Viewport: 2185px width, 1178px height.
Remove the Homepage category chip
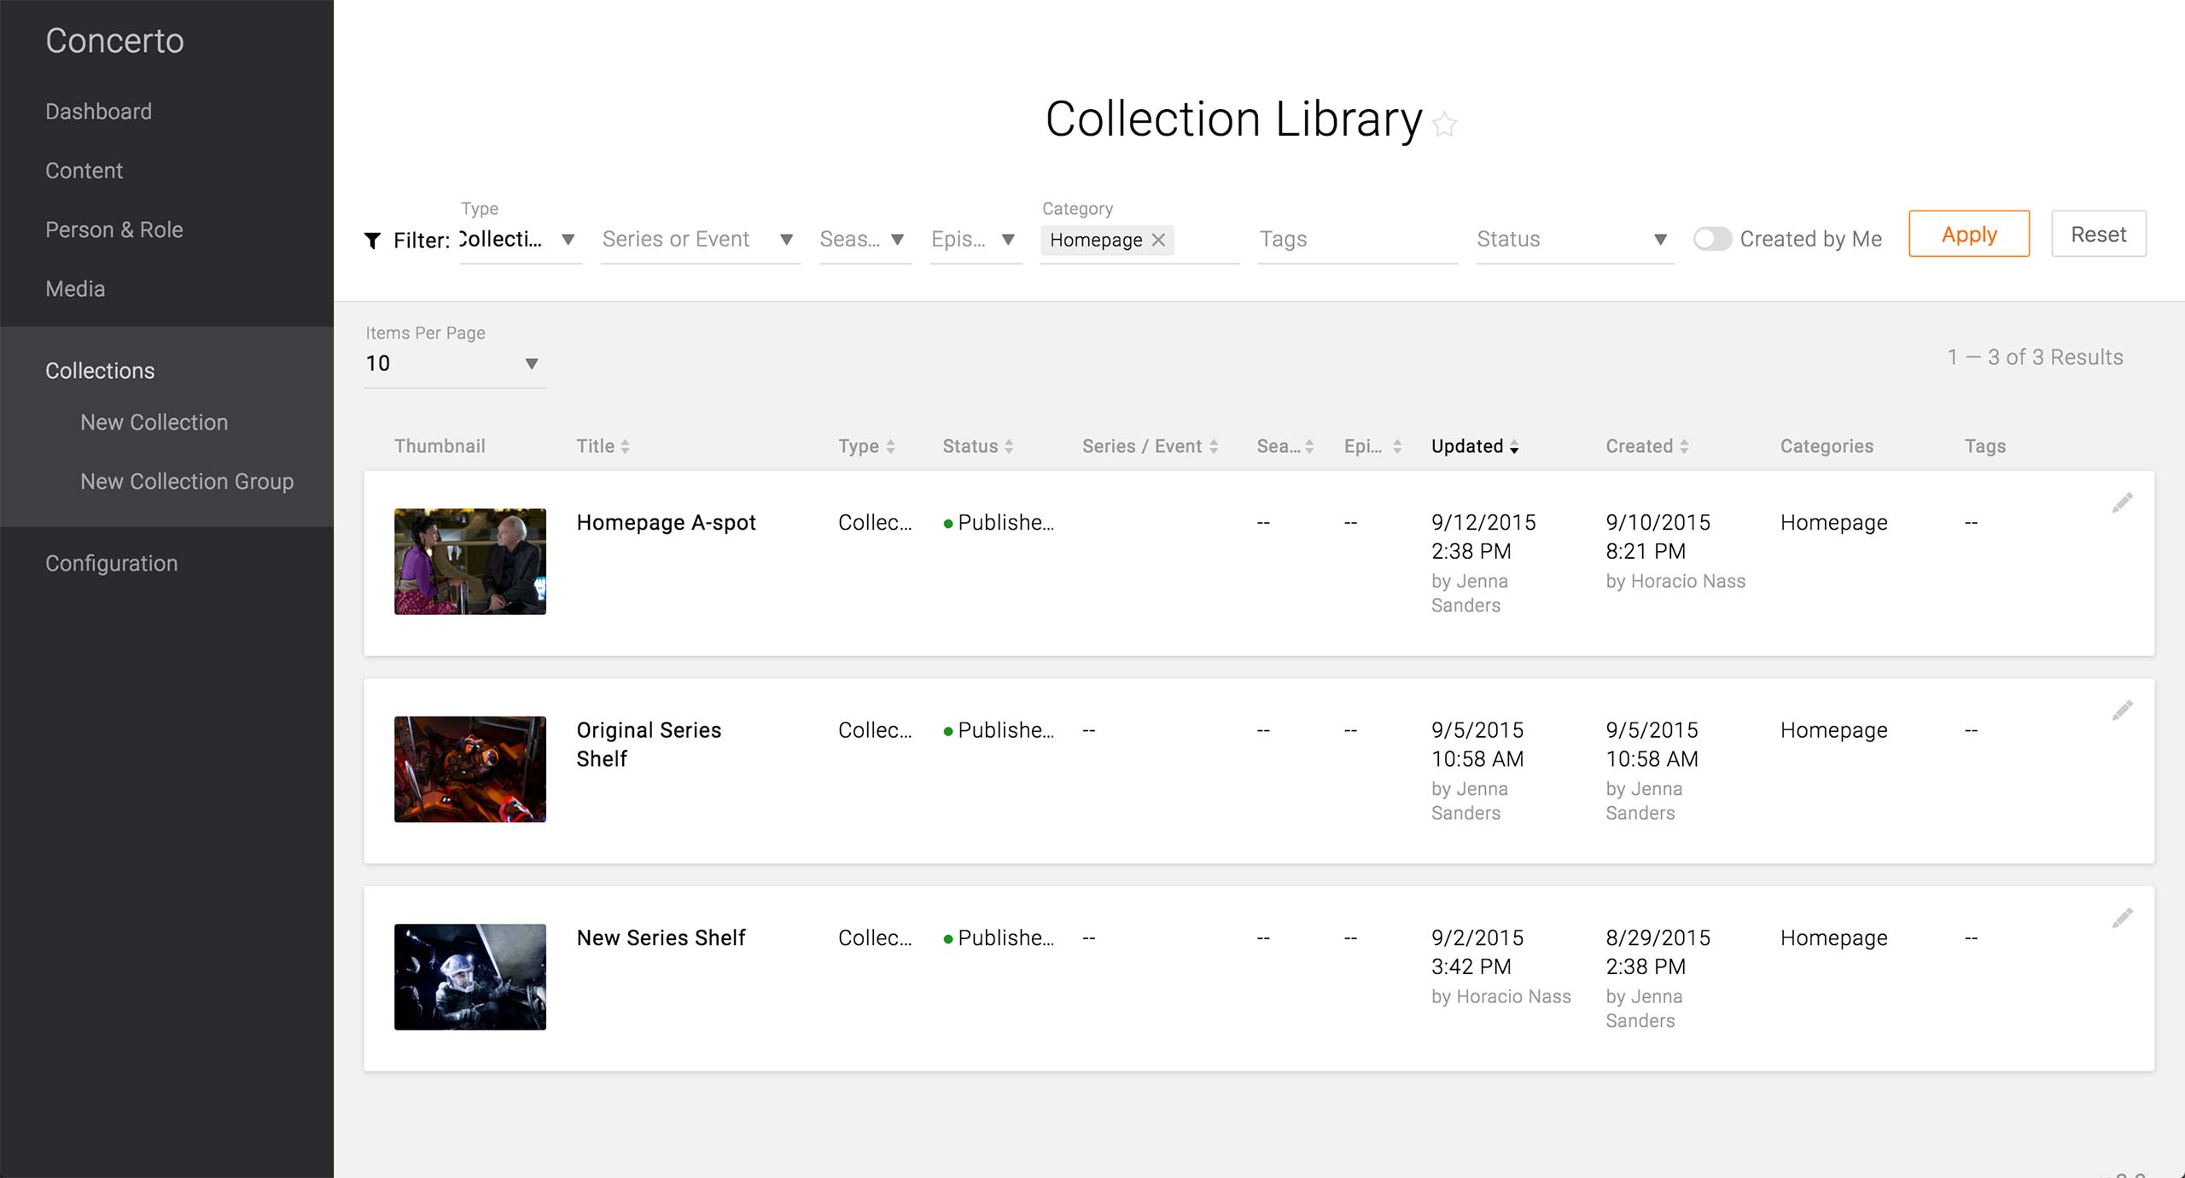click(1158, 241)
